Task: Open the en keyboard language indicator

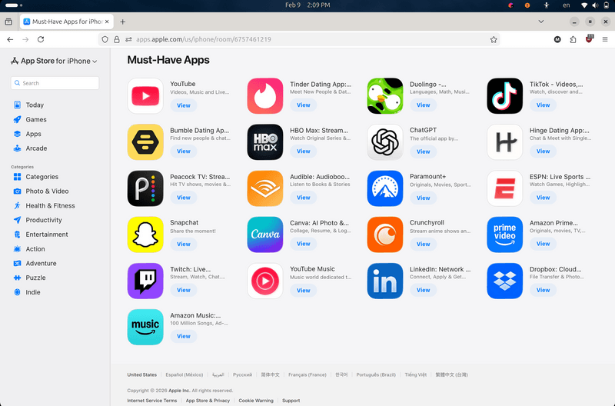Action: point(566,5)
